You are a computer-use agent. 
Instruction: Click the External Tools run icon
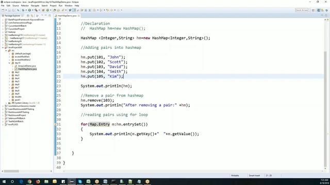(36, 10)
